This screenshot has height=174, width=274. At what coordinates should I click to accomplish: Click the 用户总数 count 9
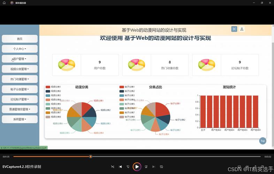(100, 62)
